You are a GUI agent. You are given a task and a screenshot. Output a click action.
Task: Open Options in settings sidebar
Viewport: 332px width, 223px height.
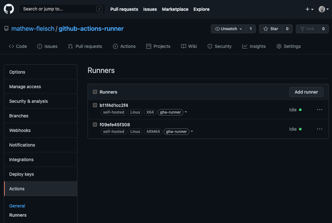[x=41, y=72]
